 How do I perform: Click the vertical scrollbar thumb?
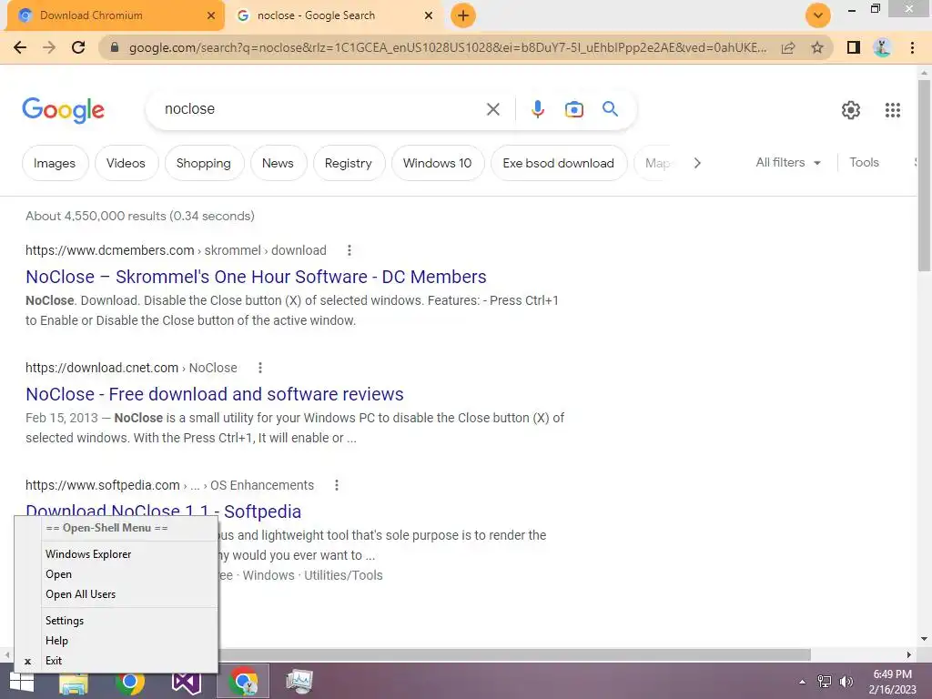point(924,176)
